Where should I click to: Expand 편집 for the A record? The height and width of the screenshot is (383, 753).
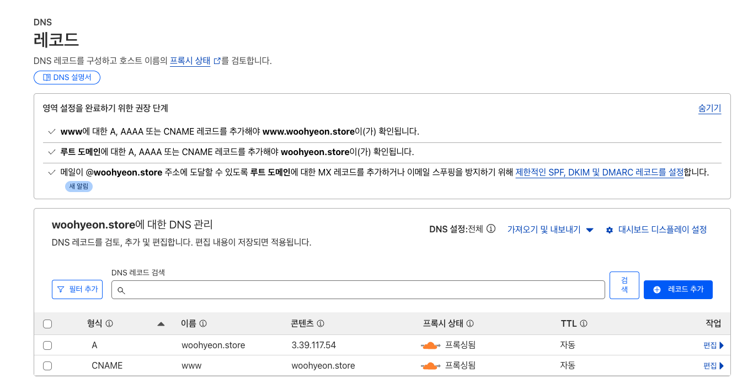coord(713,345)
